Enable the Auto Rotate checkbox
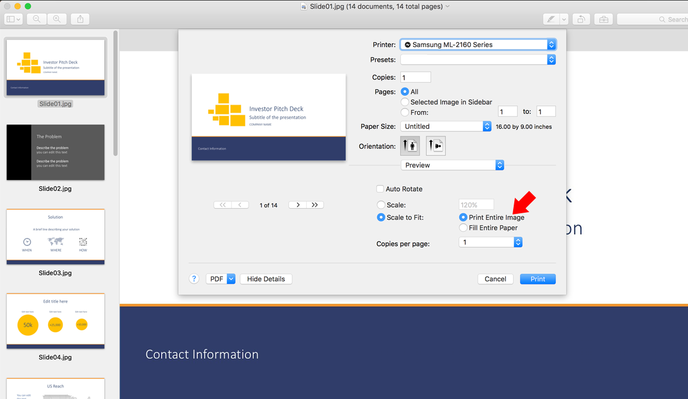The width and height of the screenshot is (688, 399). point(380,189)
